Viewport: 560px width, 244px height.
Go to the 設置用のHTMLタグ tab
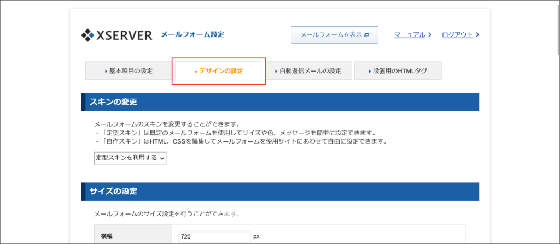398,70
